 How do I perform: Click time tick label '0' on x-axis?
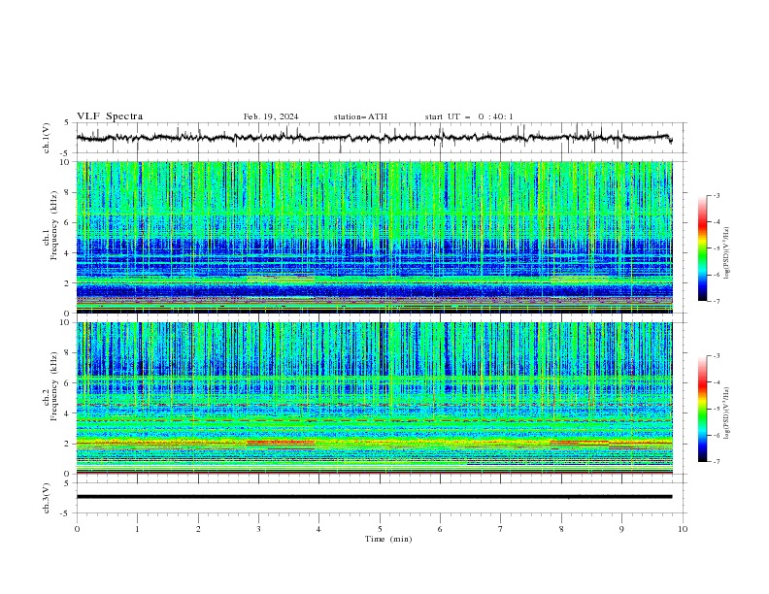click(77, 529)
